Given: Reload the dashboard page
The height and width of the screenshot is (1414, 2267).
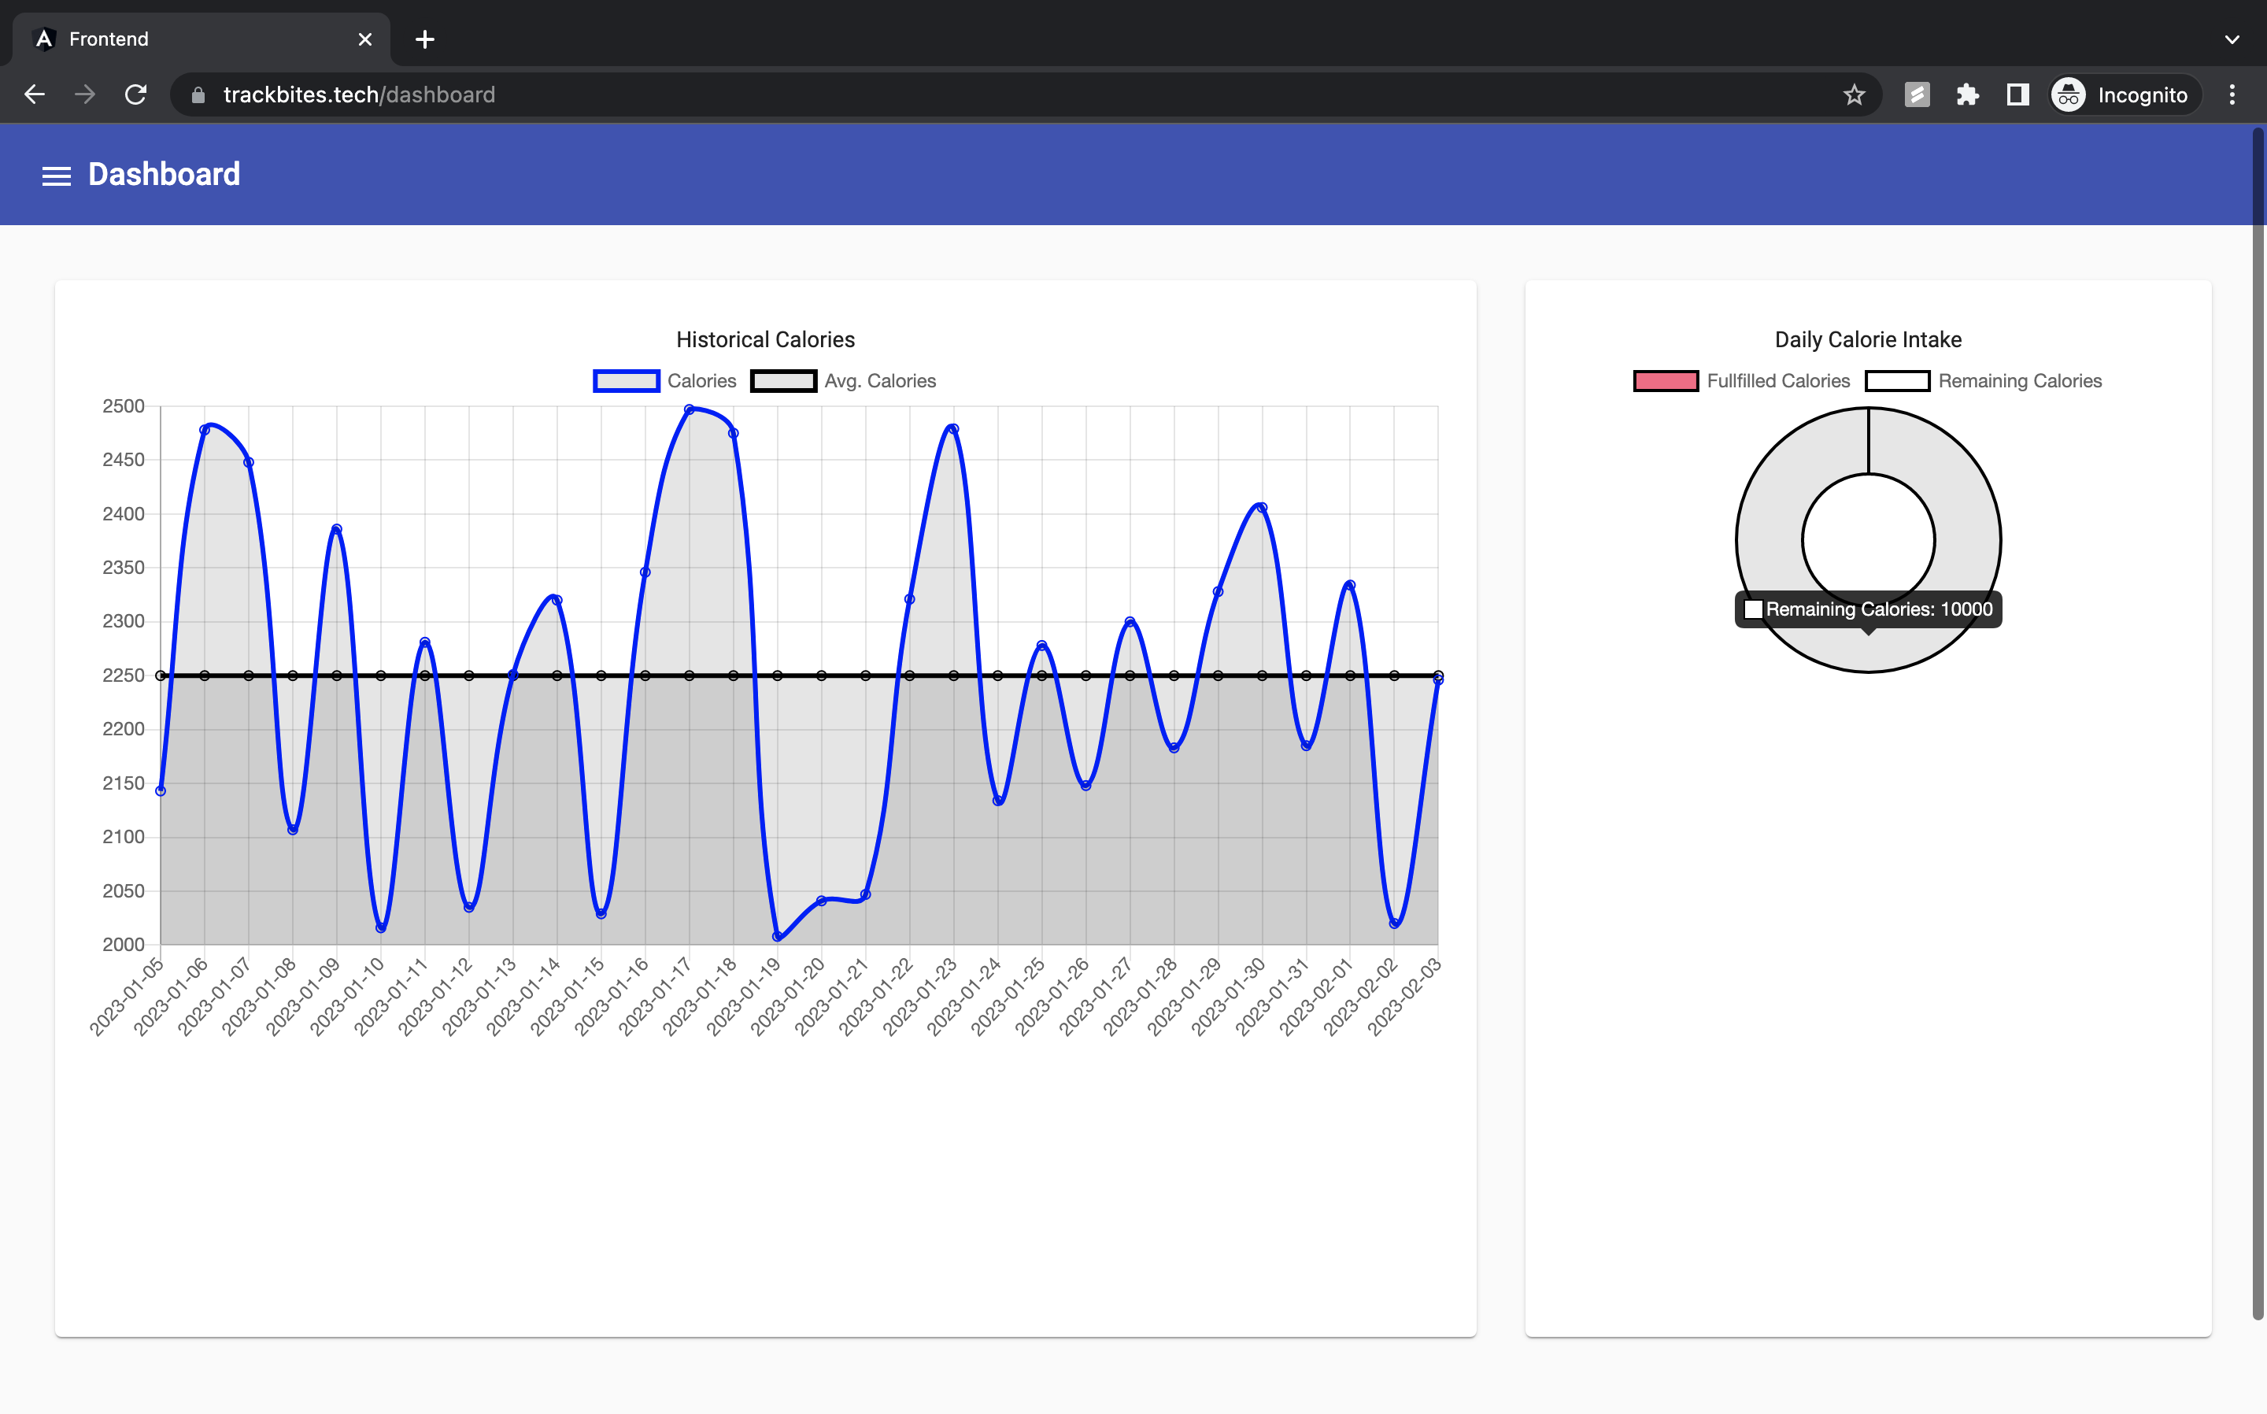Looking at the screenshot, I should tap(135, 94).
